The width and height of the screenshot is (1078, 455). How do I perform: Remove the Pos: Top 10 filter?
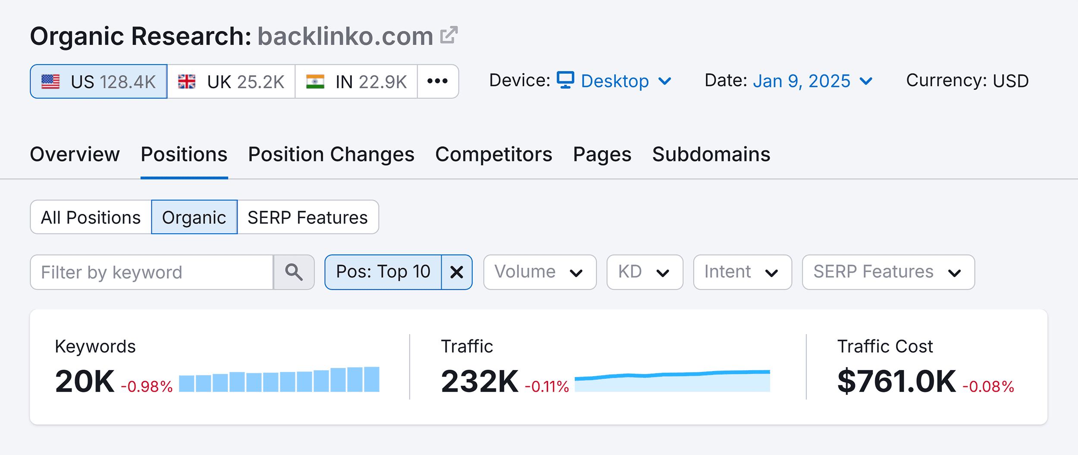coord(457,272)
